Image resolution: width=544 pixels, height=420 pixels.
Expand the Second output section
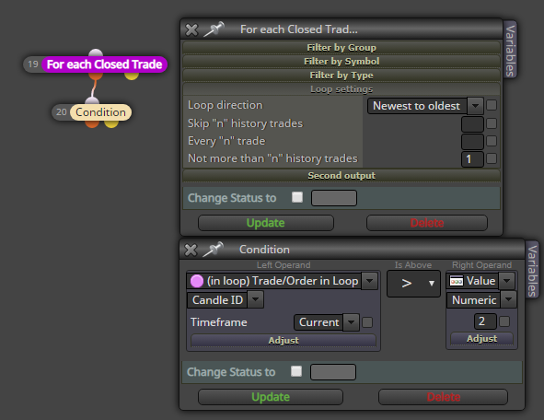pos(341,176)
